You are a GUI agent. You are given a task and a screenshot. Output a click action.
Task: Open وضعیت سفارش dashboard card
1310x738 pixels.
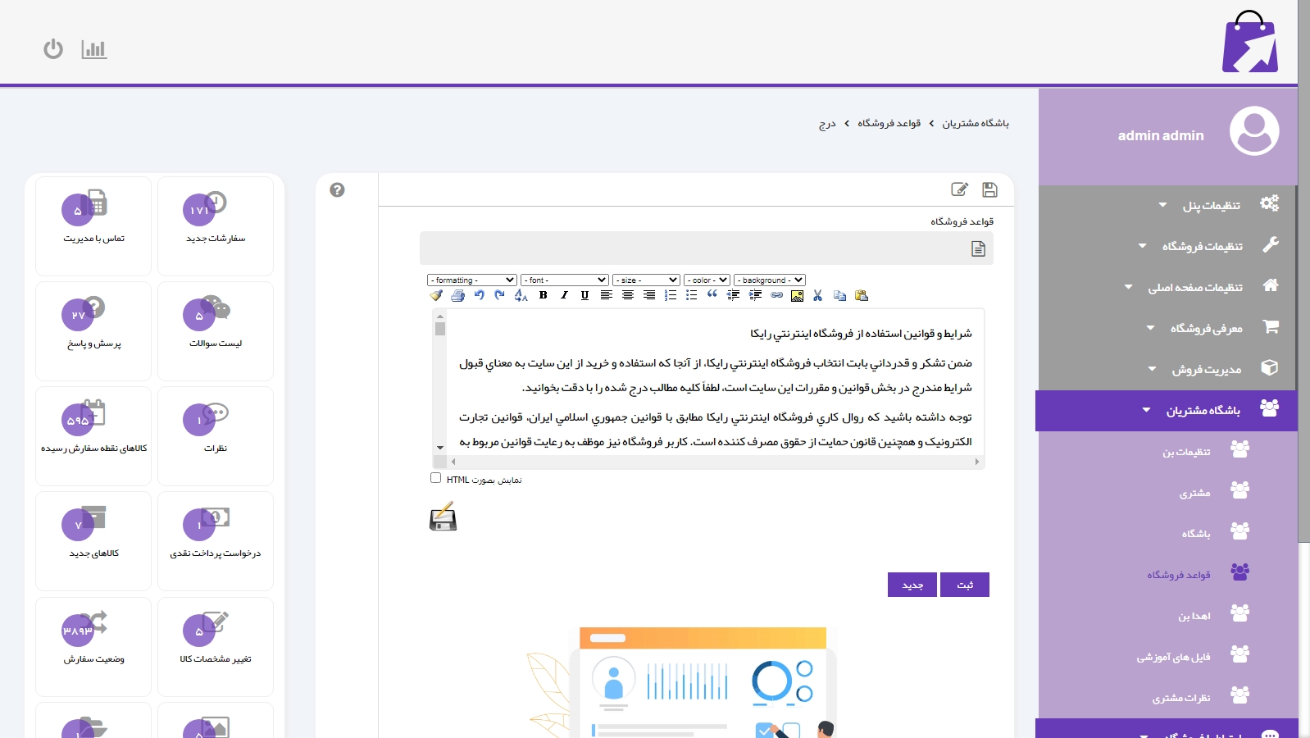coord(93,647)
